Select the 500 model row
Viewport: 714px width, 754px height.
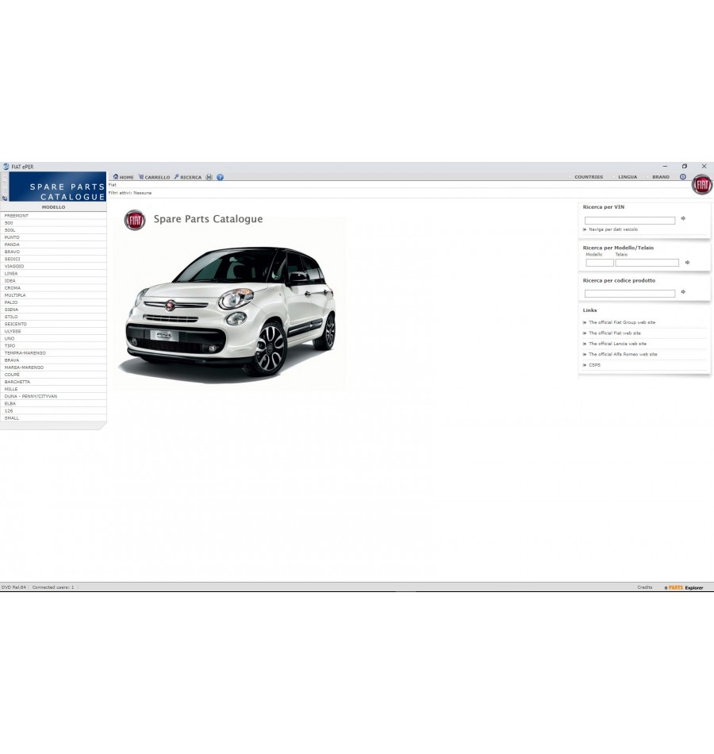(x=53, y=223)
